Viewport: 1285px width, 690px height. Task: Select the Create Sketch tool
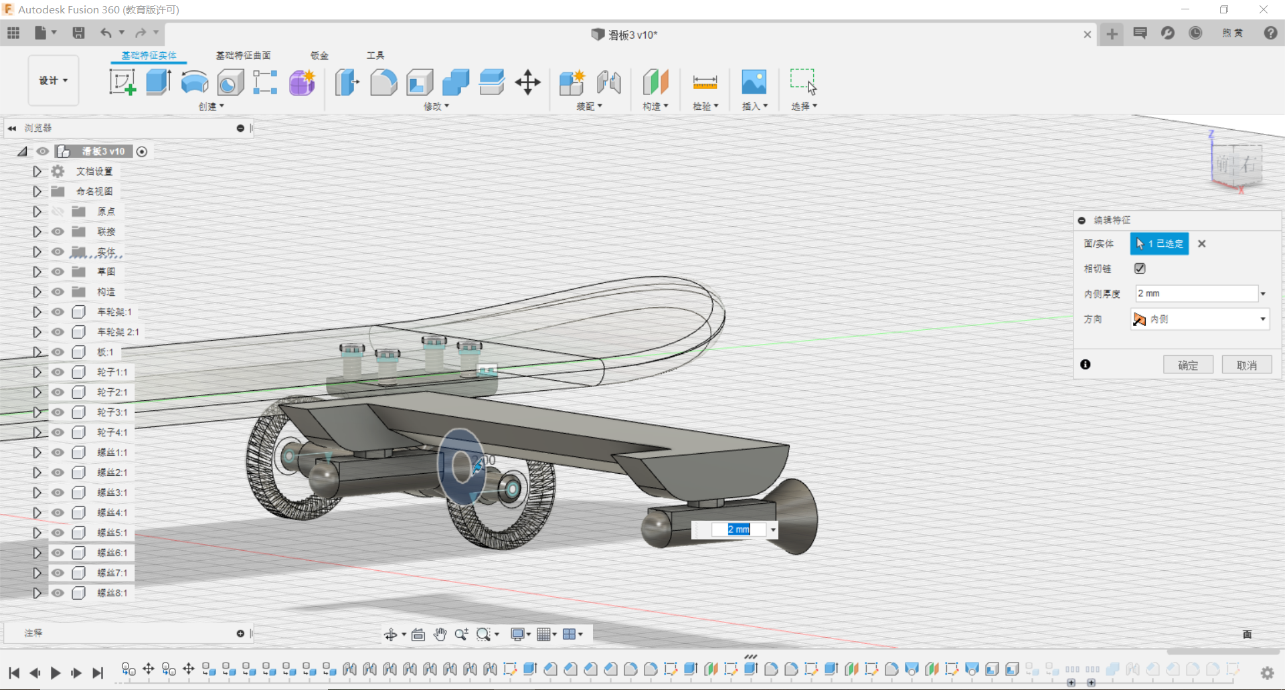122,82
